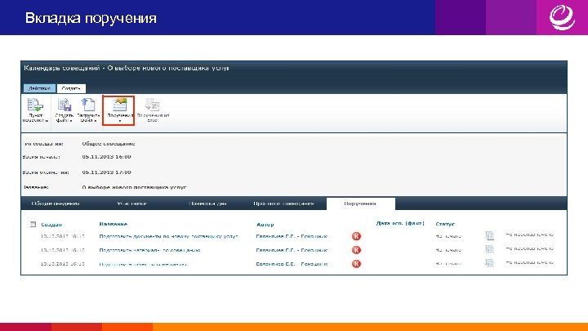Sort by the Создан column header
This screenshot has height=331, width=588.
(x=51, y=225)
